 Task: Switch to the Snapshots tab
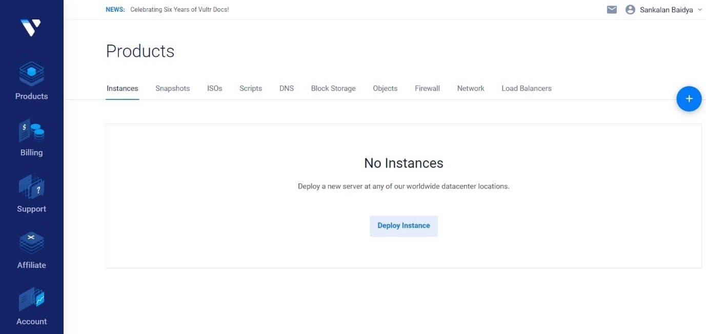[x=172, y=88]
